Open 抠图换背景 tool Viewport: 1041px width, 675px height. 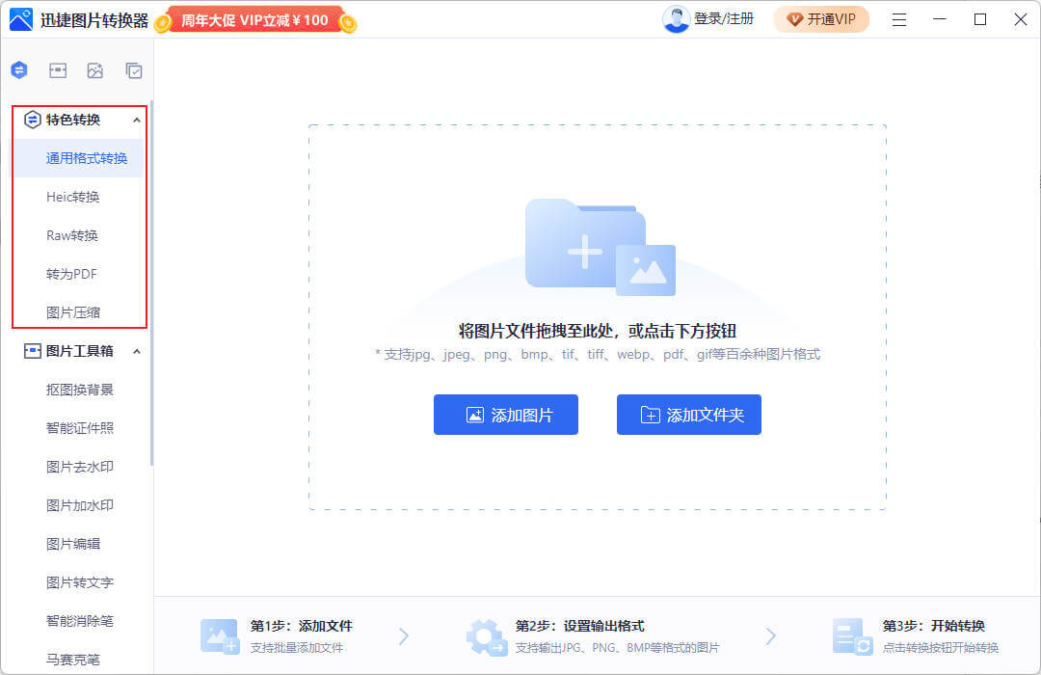coord(80,390)
